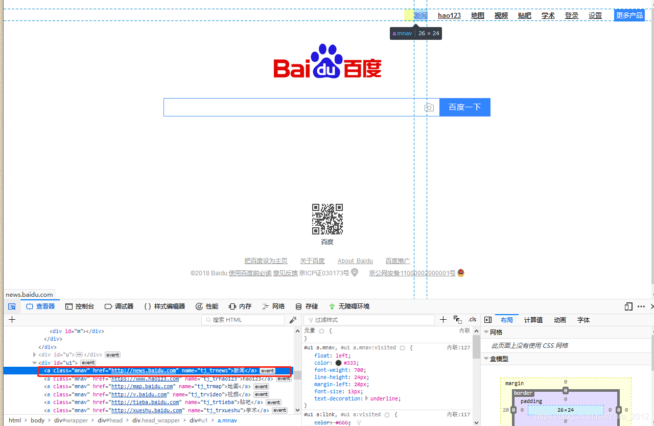
Task: Open the 更多产品 button
Action: coord(629,15)
